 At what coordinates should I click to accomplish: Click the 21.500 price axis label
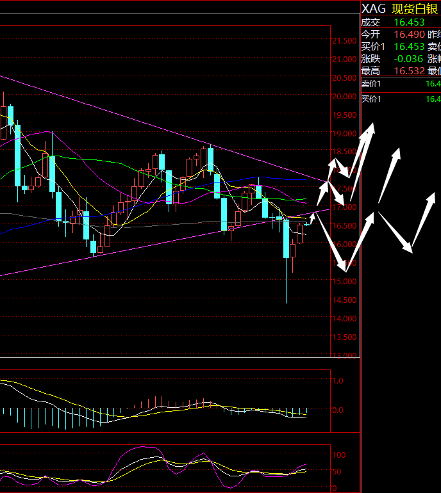[344, 41]
